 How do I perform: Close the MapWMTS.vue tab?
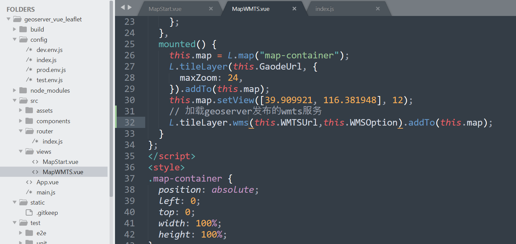click(x=294, y=9)
